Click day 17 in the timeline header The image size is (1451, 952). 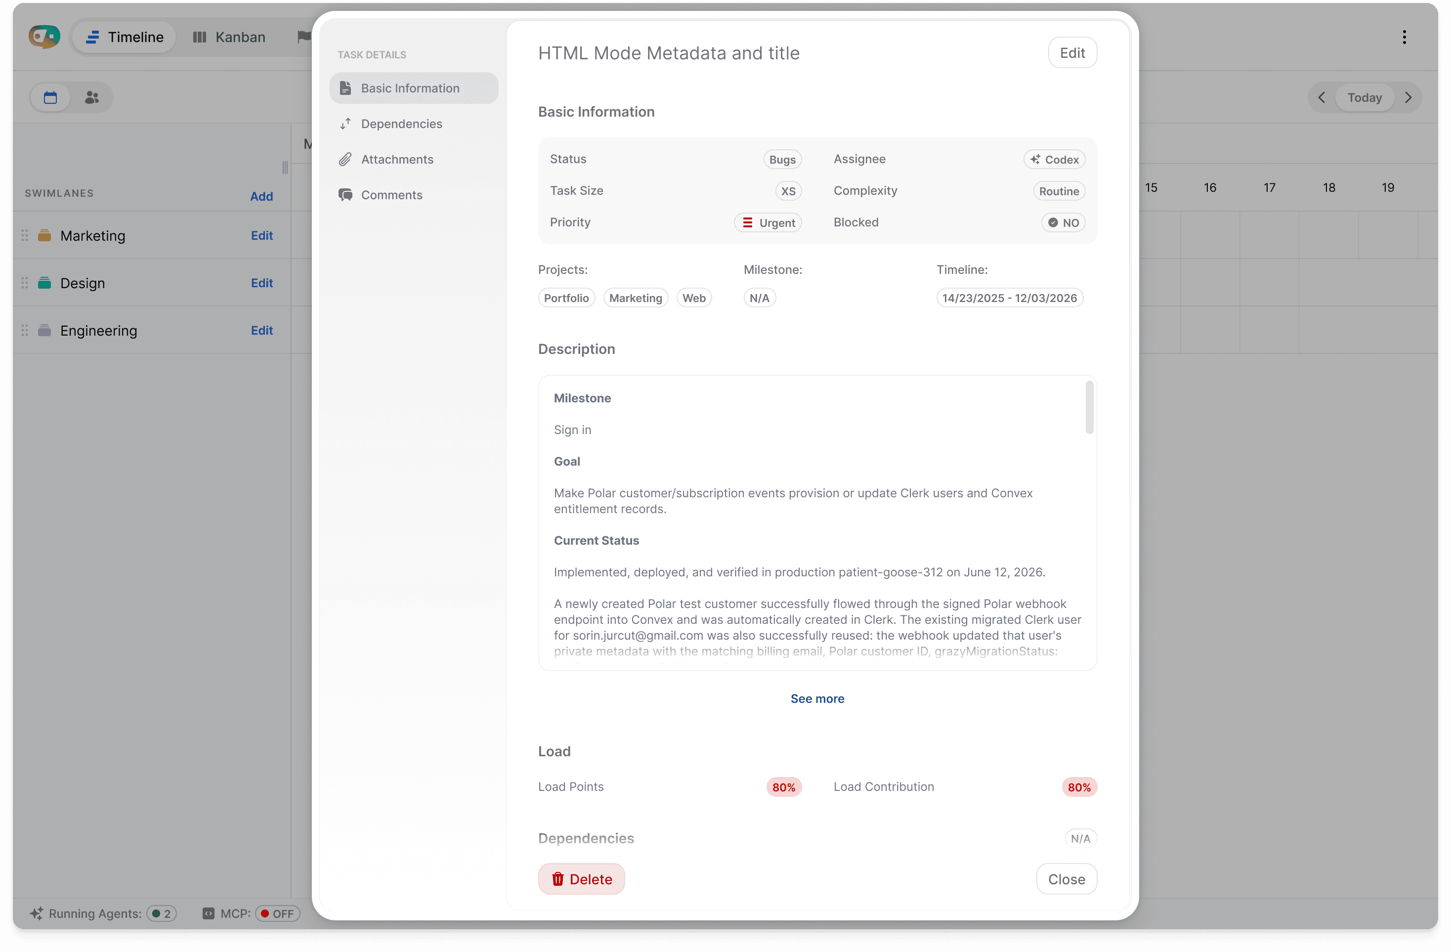pyautogui.click(x=1269, y=188)
